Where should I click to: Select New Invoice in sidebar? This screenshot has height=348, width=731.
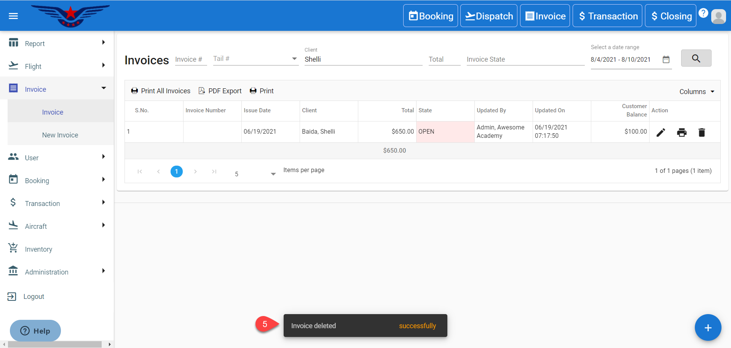point(60,135)
